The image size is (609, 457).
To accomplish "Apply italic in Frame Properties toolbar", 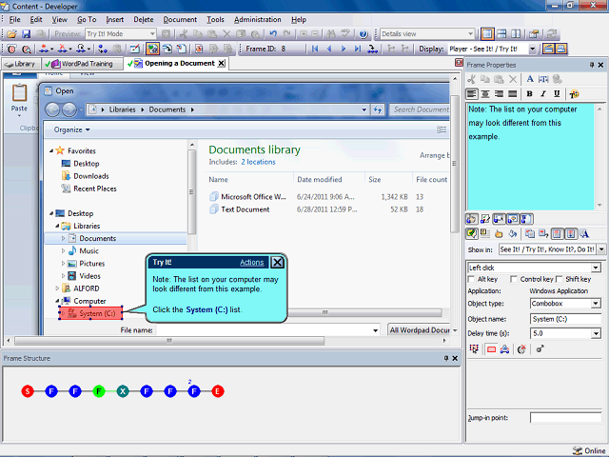I will tap(543, 94).
